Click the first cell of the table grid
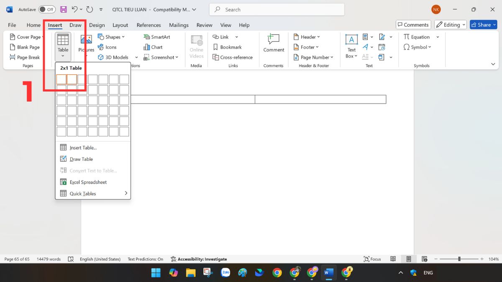 coord(61,79)
